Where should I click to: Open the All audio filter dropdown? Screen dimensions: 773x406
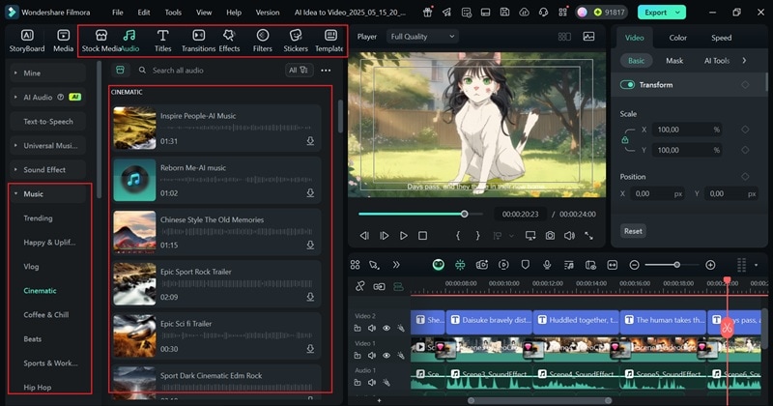[299, 70]
